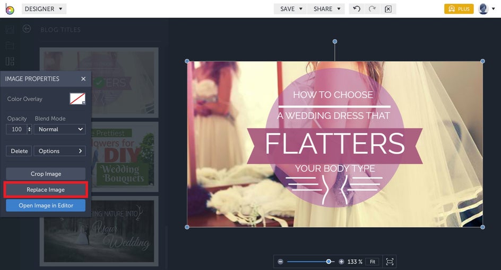Viewport: 501px width, 270px height.
Task: Click the yellow PLUS upgrade button
Action: pyautogui.click(x=459, y=9)
